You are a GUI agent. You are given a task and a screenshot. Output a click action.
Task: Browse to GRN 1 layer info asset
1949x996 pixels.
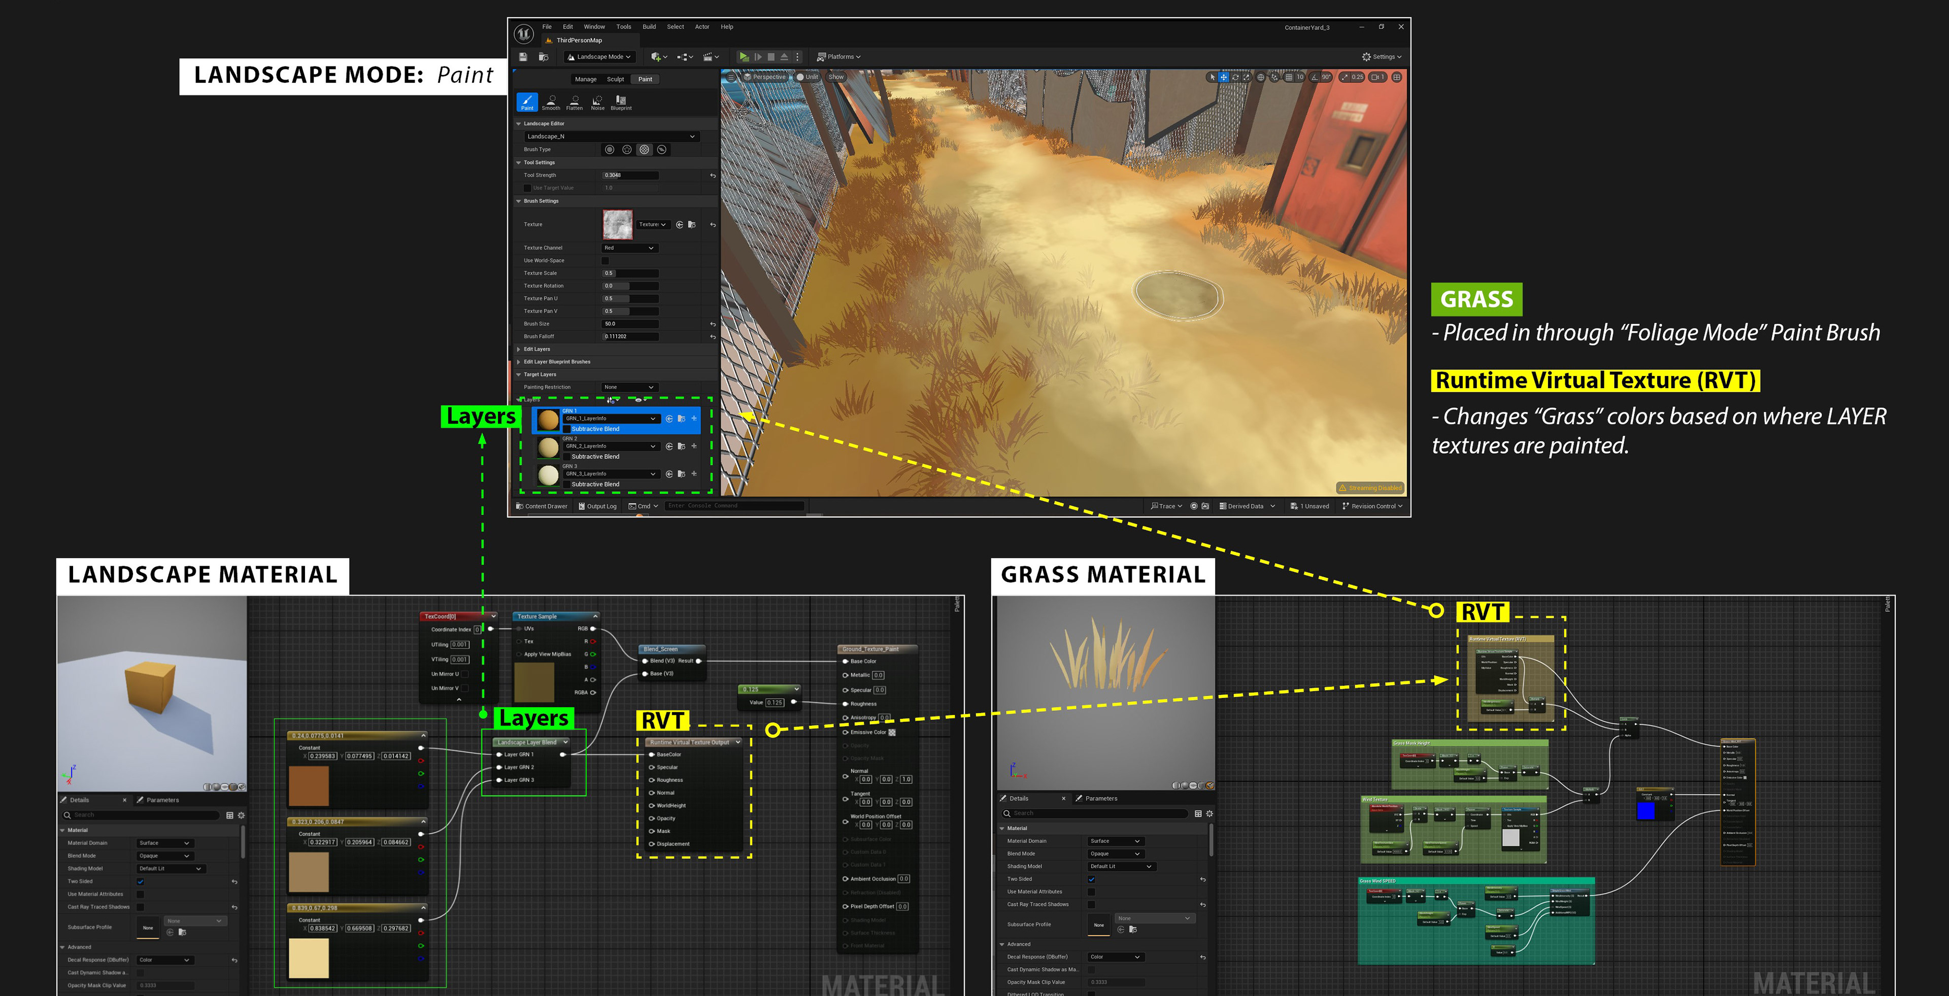(682, 419)
